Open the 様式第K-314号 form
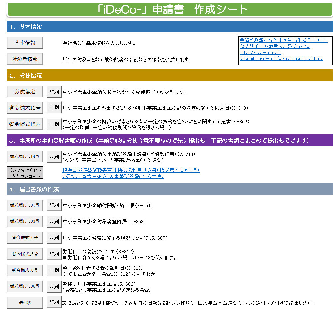333x309 pixels. [25, 156]
